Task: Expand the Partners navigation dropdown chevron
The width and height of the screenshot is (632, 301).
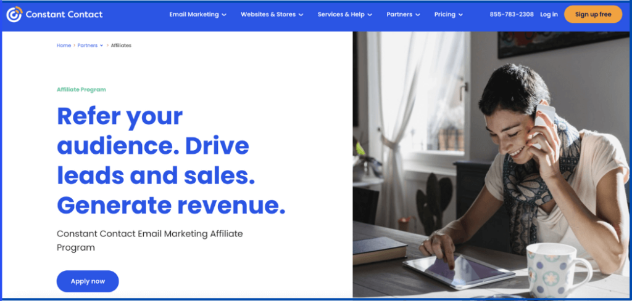Action: point(418,15)
